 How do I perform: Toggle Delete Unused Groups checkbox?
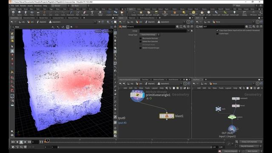(x=141, y=48)
